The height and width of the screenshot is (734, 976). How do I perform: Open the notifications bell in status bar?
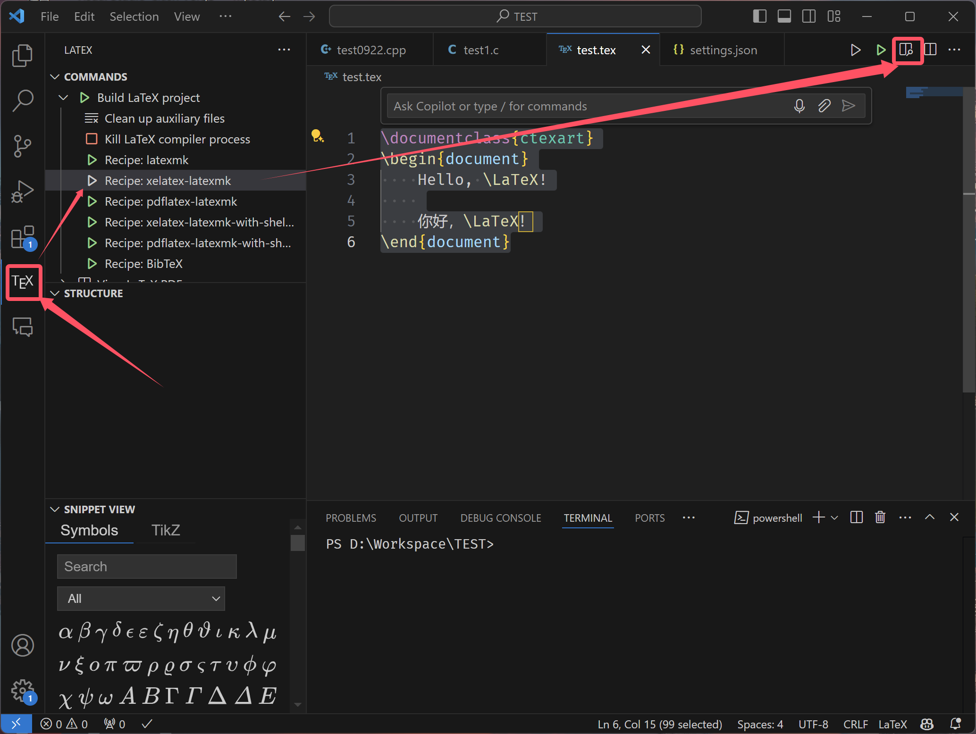tap(956, 724)
